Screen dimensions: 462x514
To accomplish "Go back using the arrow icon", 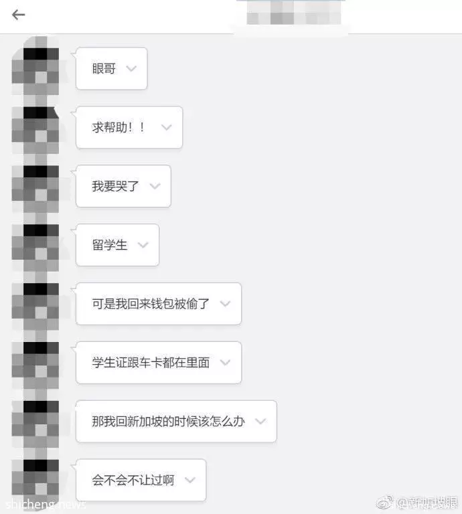I will 18,15.
